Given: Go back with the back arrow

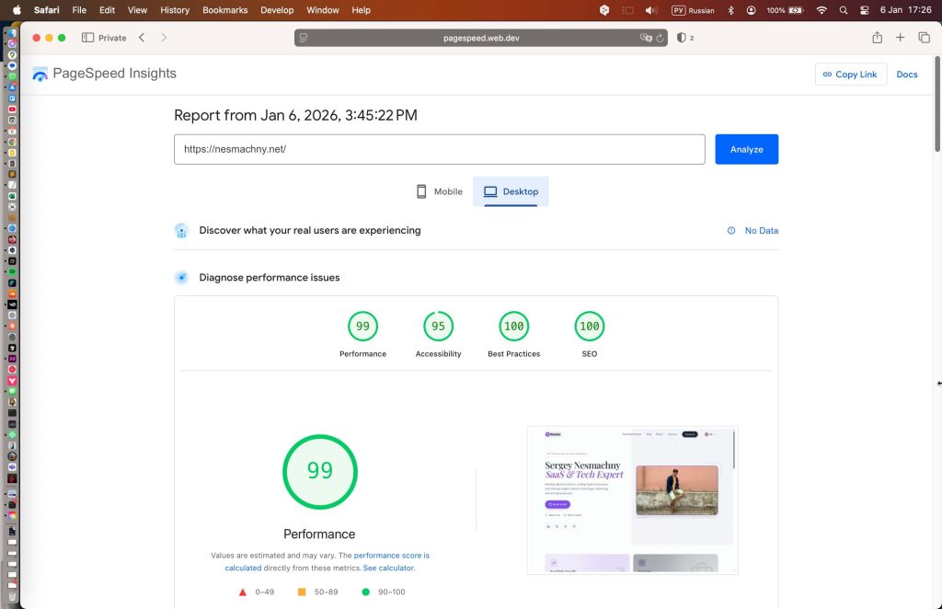Looking at the screenshot, I should click(142, 38).
